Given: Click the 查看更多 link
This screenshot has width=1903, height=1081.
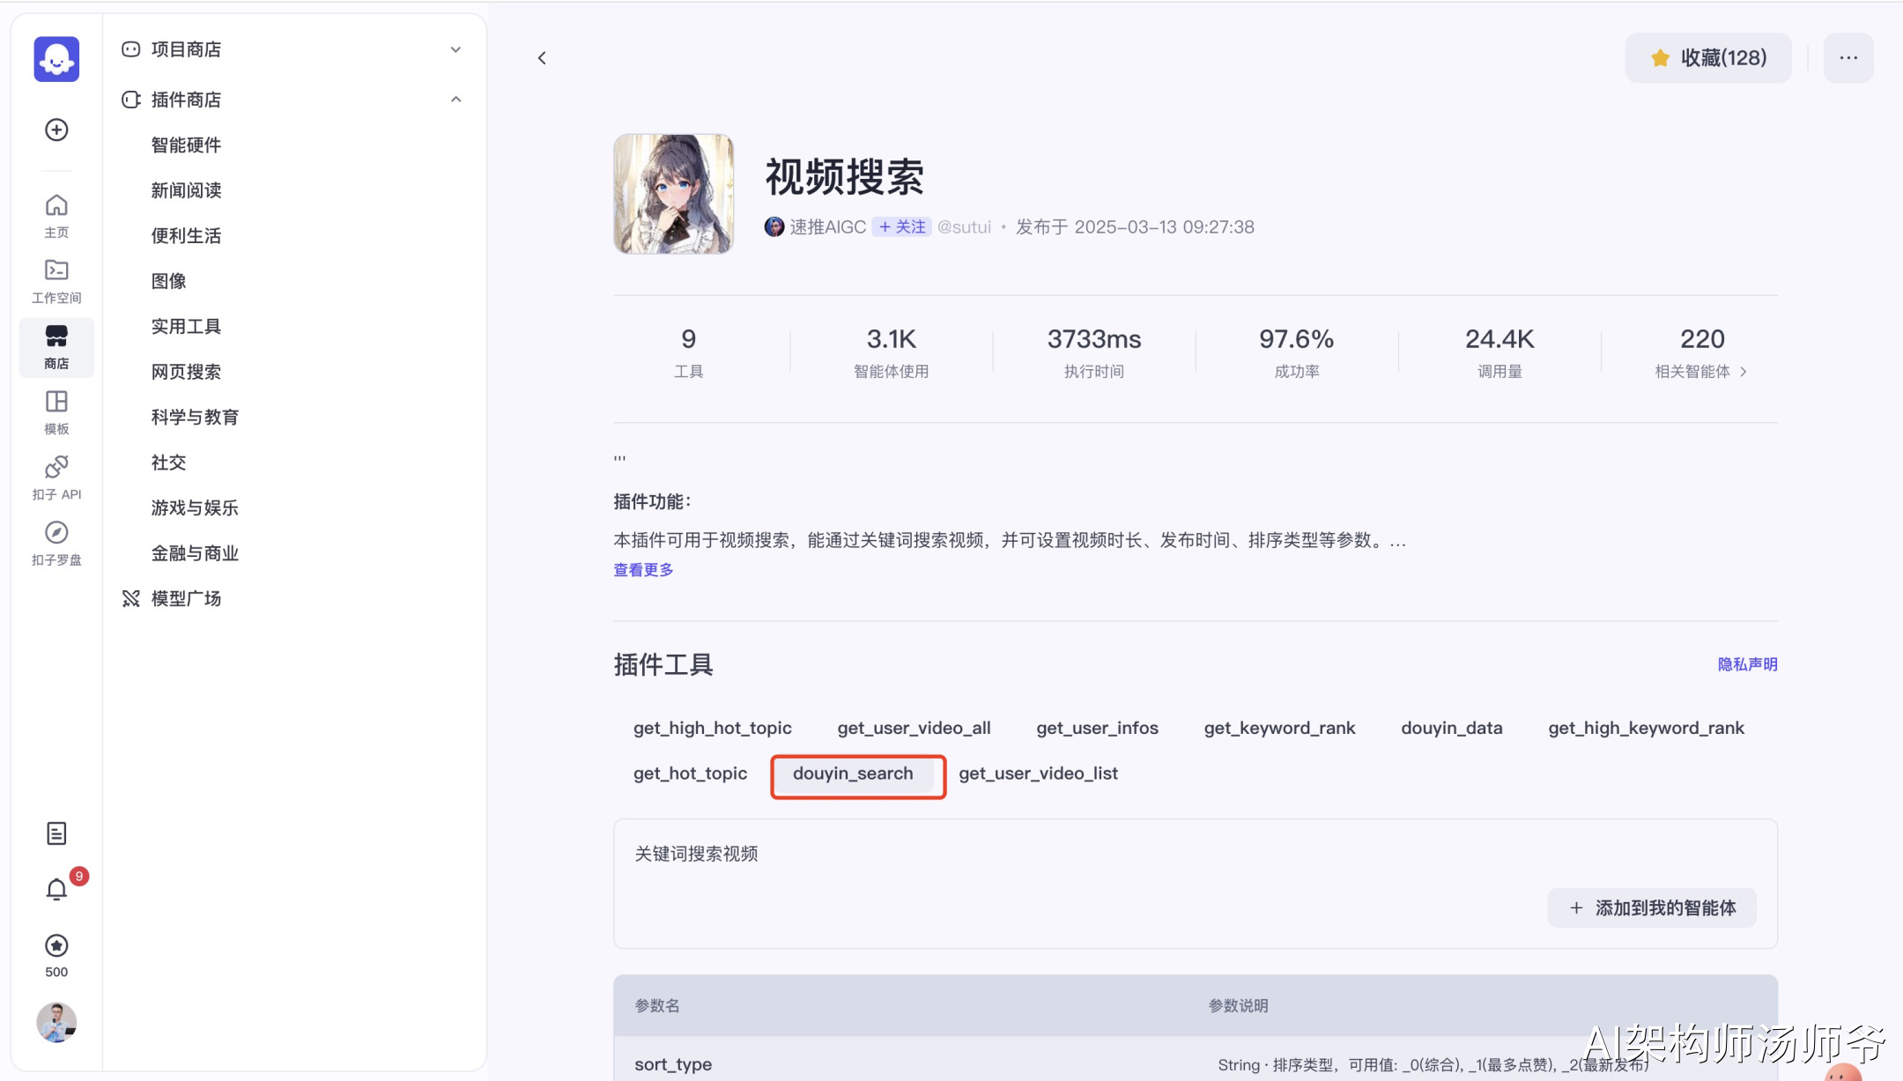Looking at the screenshot, I should coord(641,569).
